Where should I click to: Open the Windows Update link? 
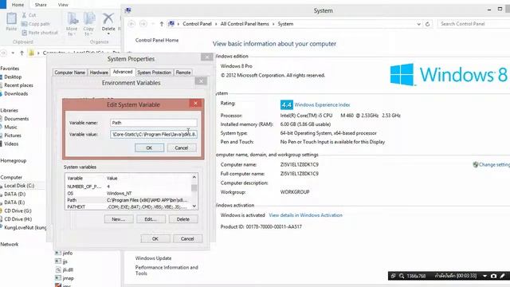pyautogui.click(x=153, y=258)
